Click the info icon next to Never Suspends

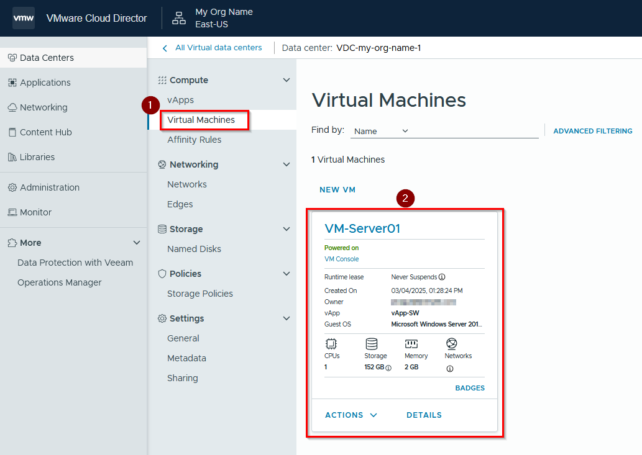coord(442,277)
